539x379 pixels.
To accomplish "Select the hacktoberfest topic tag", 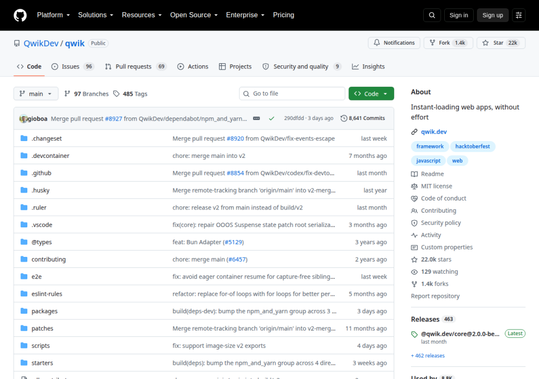I will pos(472,146).
